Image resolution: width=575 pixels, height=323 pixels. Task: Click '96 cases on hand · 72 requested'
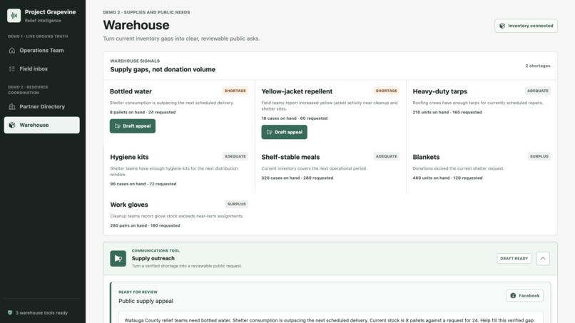(x=143, y=184)
